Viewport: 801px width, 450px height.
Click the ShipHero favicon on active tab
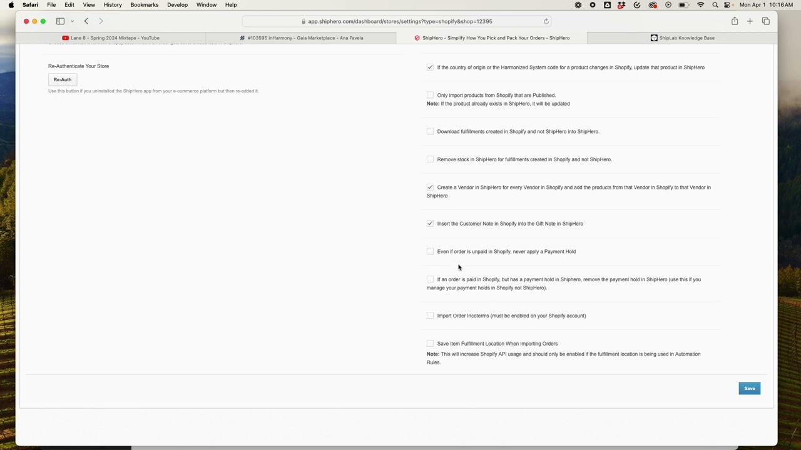coord(417,37)
